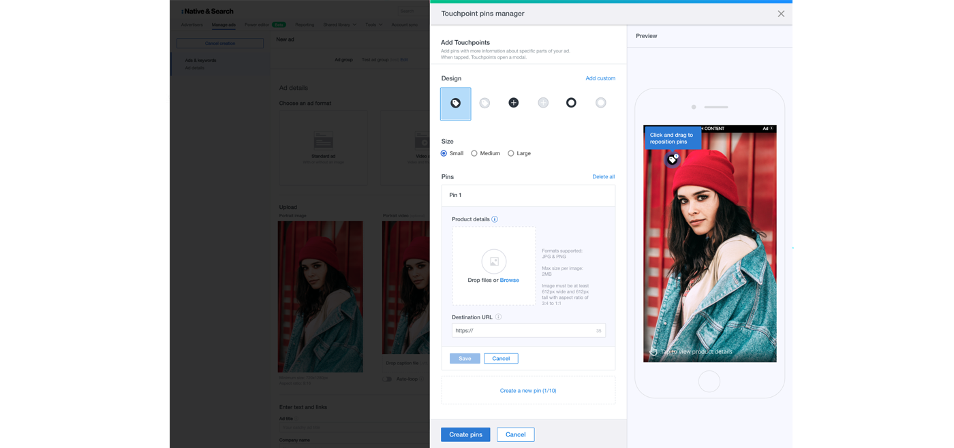Select the dark price-tag pin design
Image resolution: width=954 pixels, height=448 pixels.
click(456, 103)
